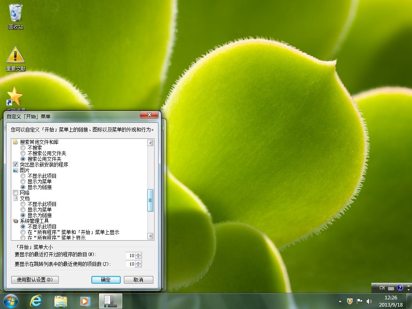Select 显示为菜单 under 文档
The image size is (412, 309).
(x=23, y=210)
